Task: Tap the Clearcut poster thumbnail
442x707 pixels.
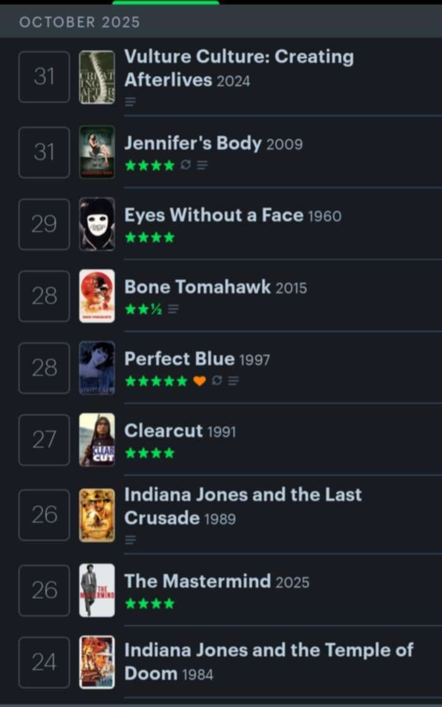Action: [97, 440]
